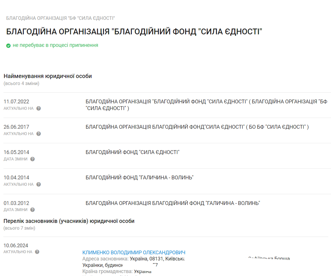Click help icon beside the 11.07.2022 entry

pos(39,108)
